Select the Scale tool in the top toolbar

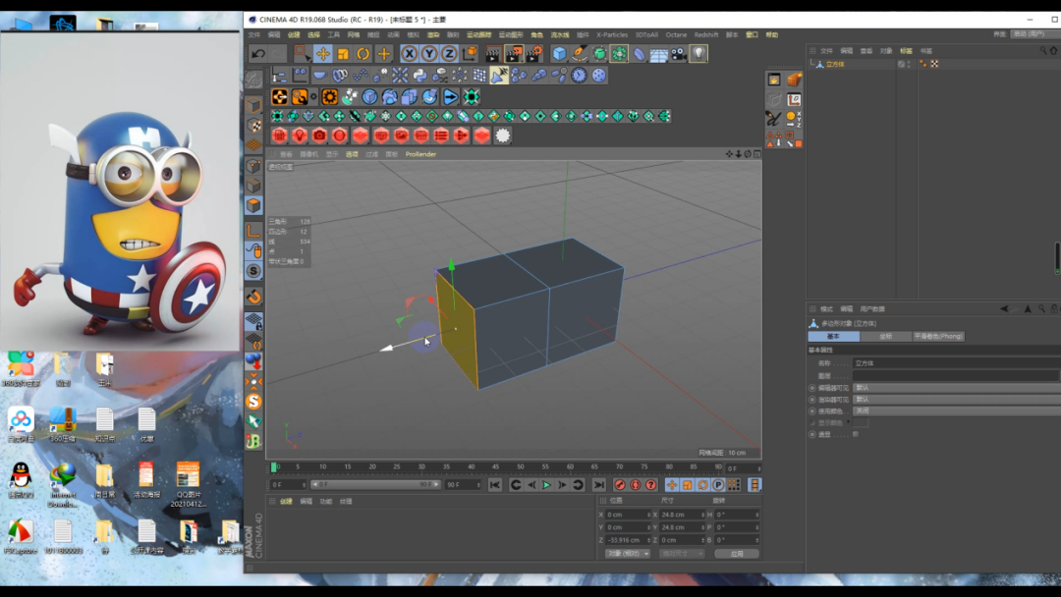(x=343, y=53)
